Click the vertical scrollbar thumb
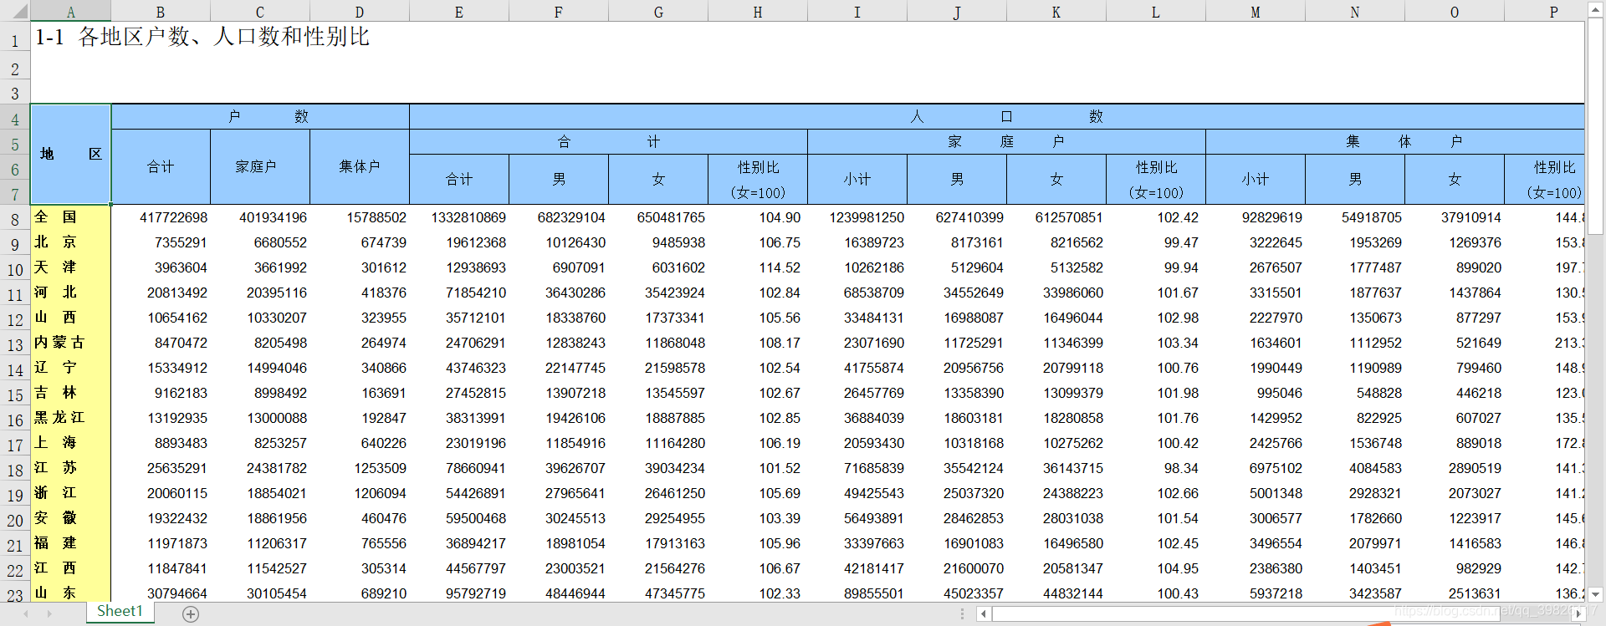 [x=1595, y=125]
